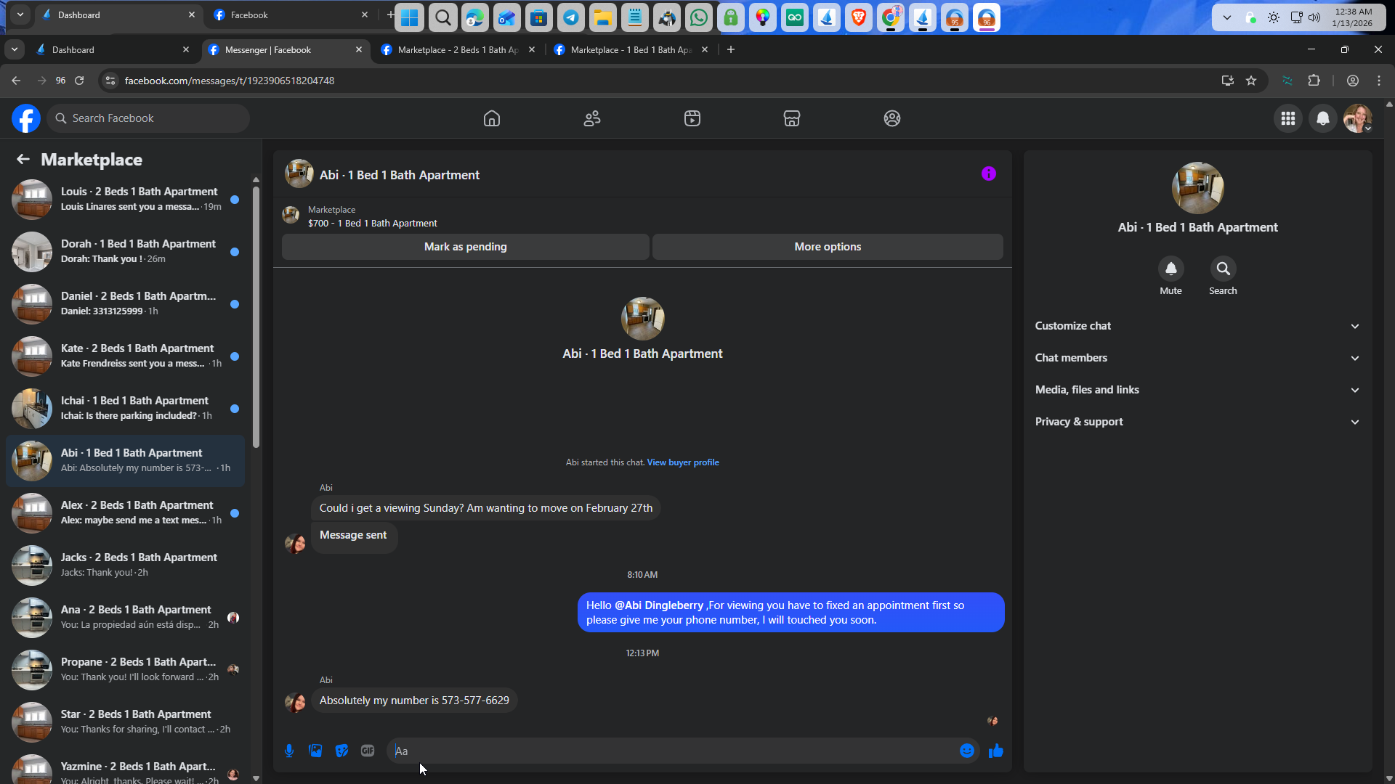1395x784 pixels.
Task: Expand Media, files and links section
Action: tap(1197, 390)
